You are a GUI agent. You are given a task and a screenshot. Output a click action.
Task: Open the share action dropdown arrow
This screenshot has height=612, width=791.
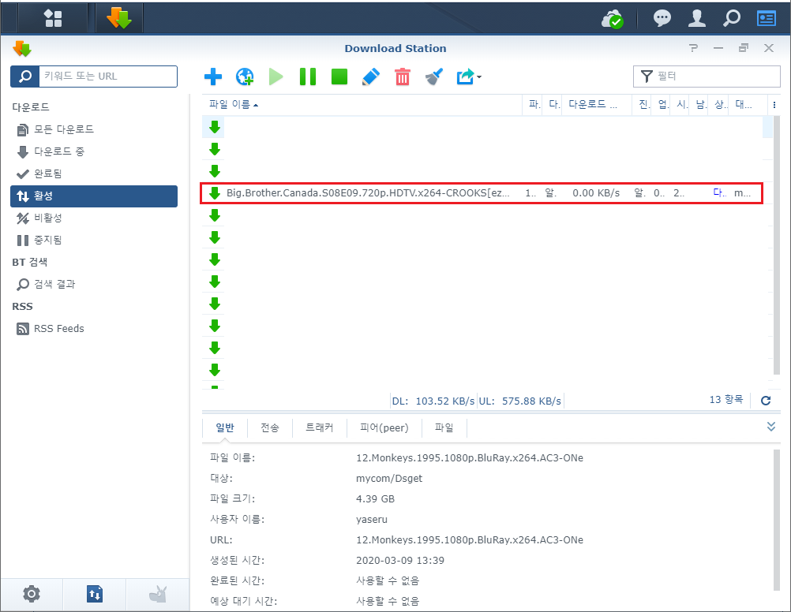coord(478,77)
